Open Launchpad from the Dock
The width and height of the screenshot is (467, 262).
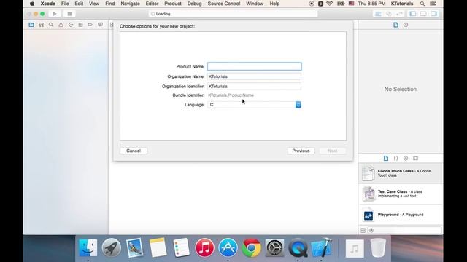point(112,247)
